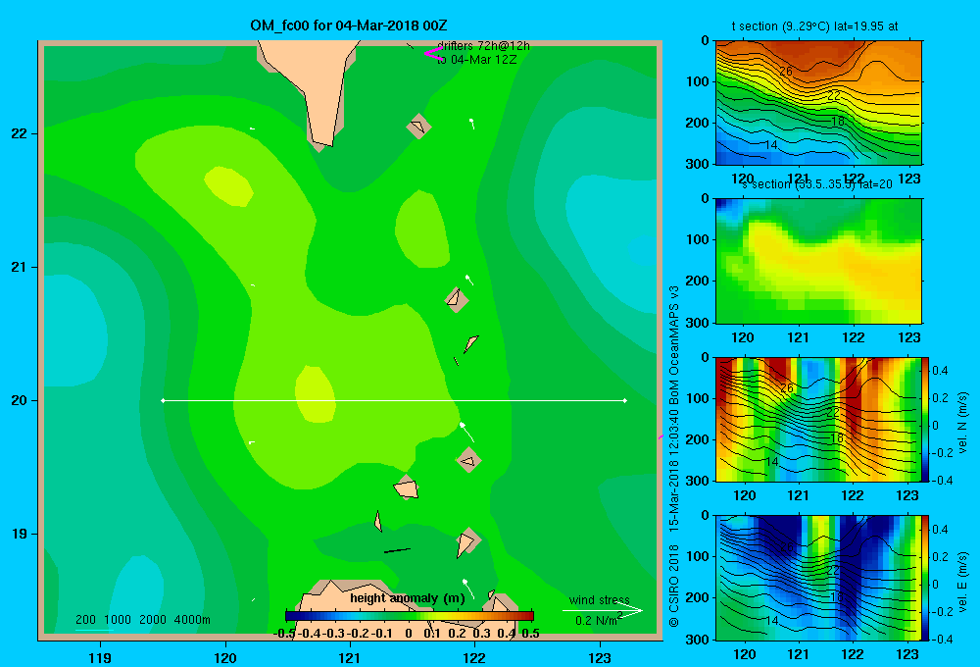This screenshot has height=667, width=980.
Task: Click the white transect line at latitude 20
Action: pos(394,400)
